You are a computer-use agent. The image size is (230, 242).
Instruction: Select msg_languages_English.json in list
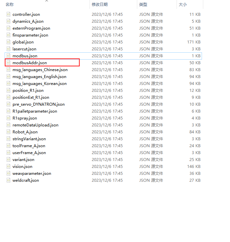coord(39,77)
